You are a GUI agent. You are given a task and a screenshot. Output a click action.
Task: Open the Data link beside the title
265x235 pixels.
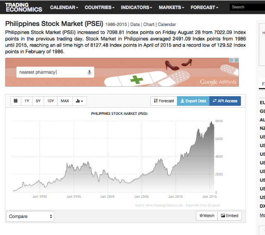click(135, 24)
